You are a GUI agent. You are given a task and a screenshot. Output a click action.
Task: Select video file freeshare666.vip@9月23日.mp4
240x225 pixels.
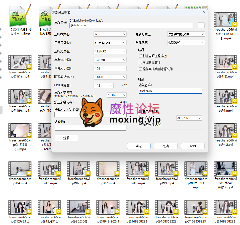(x=196, y=169)
